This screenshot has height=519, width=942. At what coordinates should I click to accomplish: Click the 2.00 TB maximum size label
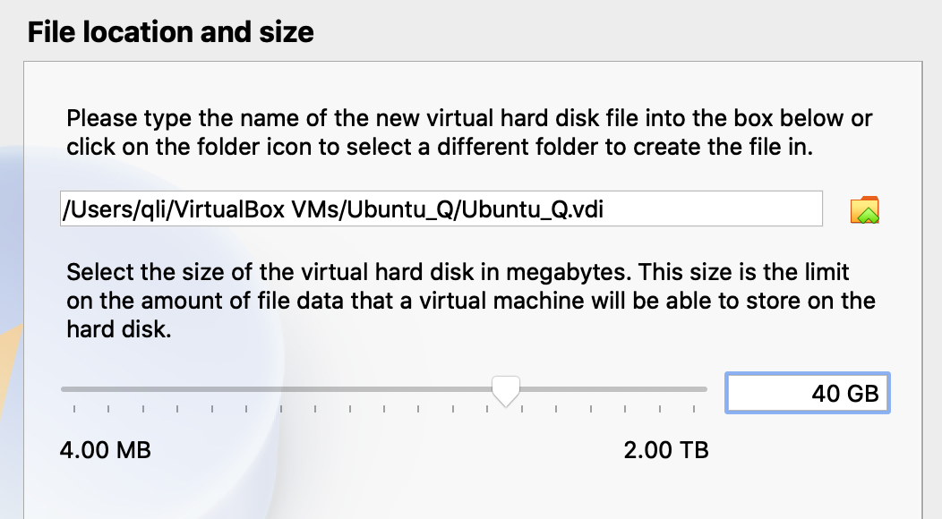pyautogui.click(x=665, y=449)
